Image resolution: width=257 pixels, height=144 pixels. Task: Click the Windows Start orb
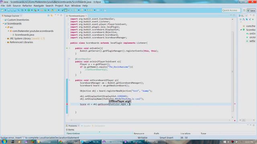[4, 142]
